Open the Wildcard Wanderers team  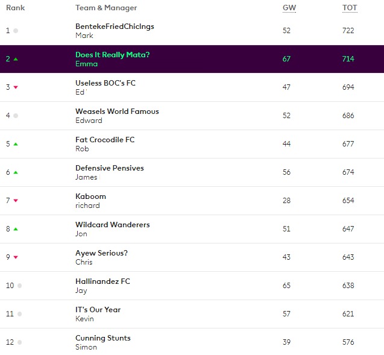point(112,224)
